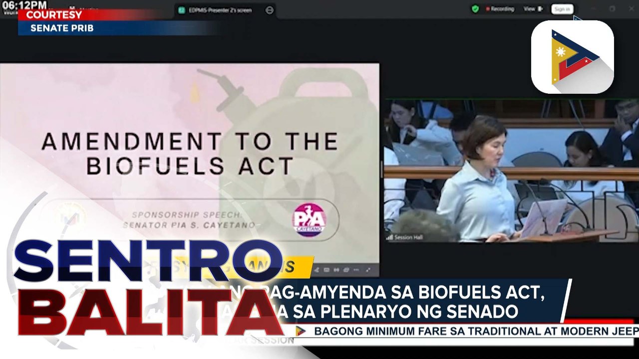Screen dimensions: 639x359
Task: Click the "SENATOR PIA S. CAYETANO" text
Action: (189, 225)
